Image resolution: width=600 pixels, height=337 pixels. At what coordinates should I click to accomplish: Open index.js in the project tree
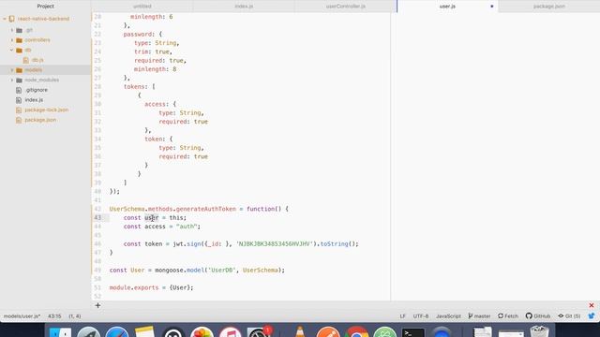34,100
